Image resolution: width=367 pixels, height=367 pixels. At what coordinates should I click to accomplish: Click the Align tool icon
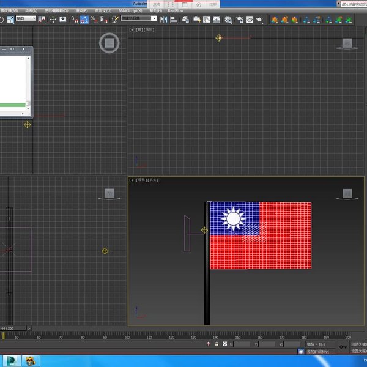[174, 20]
